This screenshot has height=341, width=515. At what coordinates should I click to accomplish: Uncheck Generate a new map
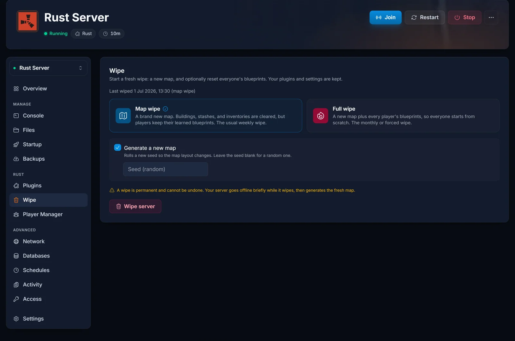click(117, 147)
